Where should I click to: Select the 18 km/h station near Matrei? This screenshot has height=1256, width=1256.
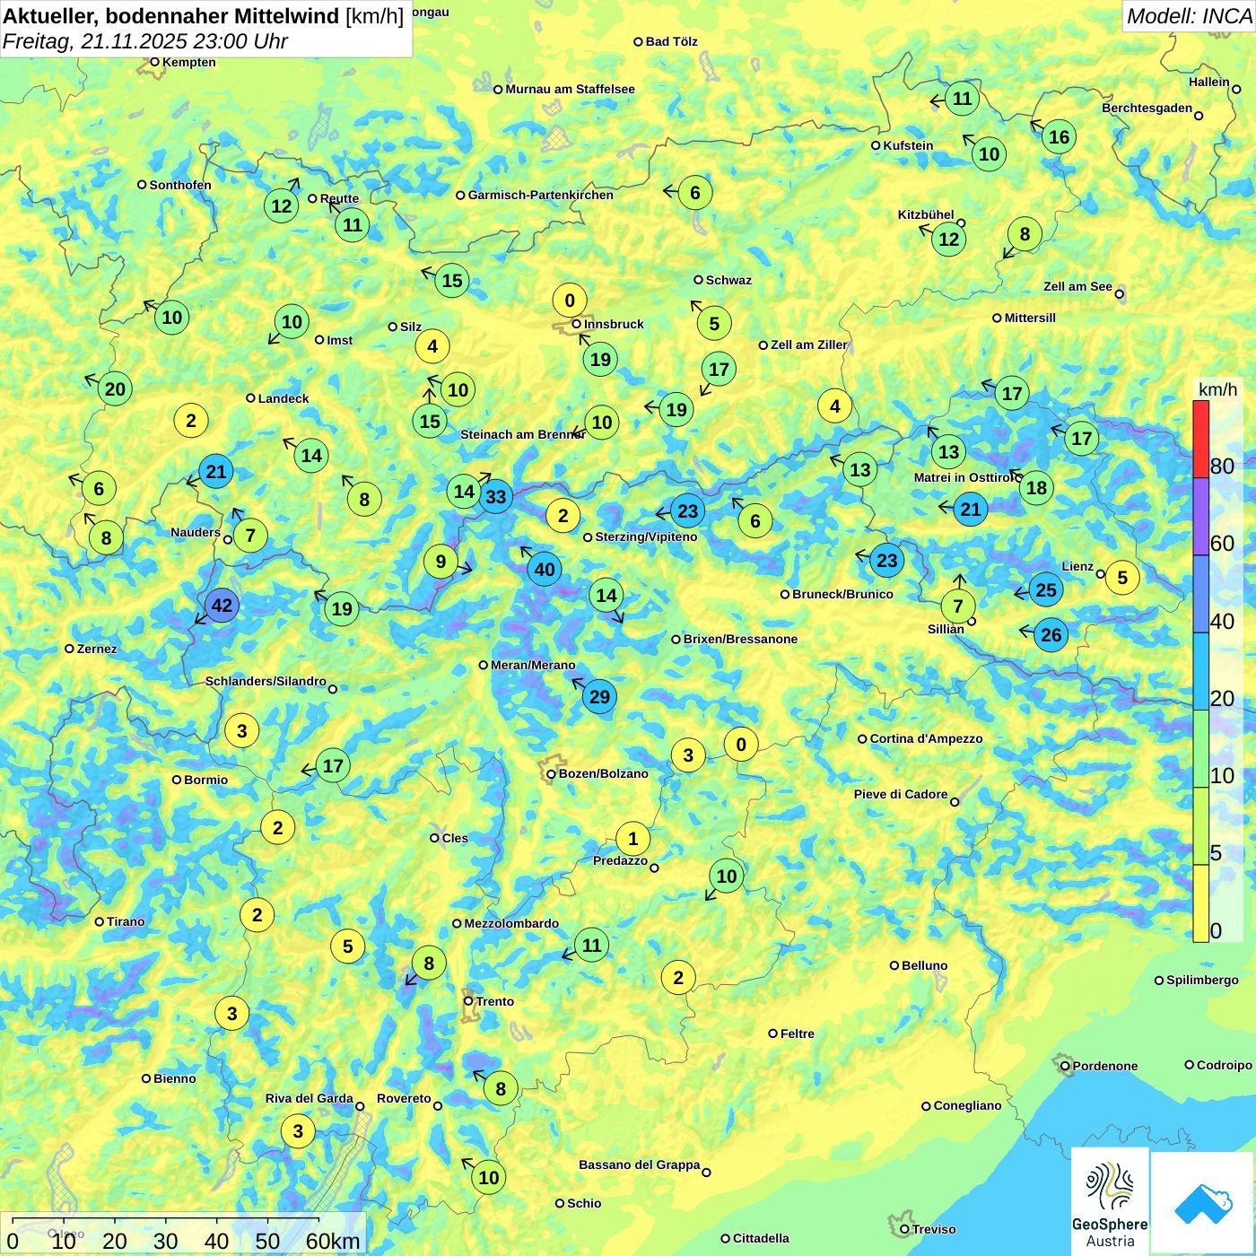[1036, 487]
